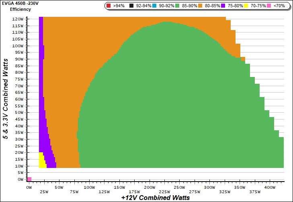Select the orange 80-85% legend swatch
293x202 pixels.
[x=201, y=6]
